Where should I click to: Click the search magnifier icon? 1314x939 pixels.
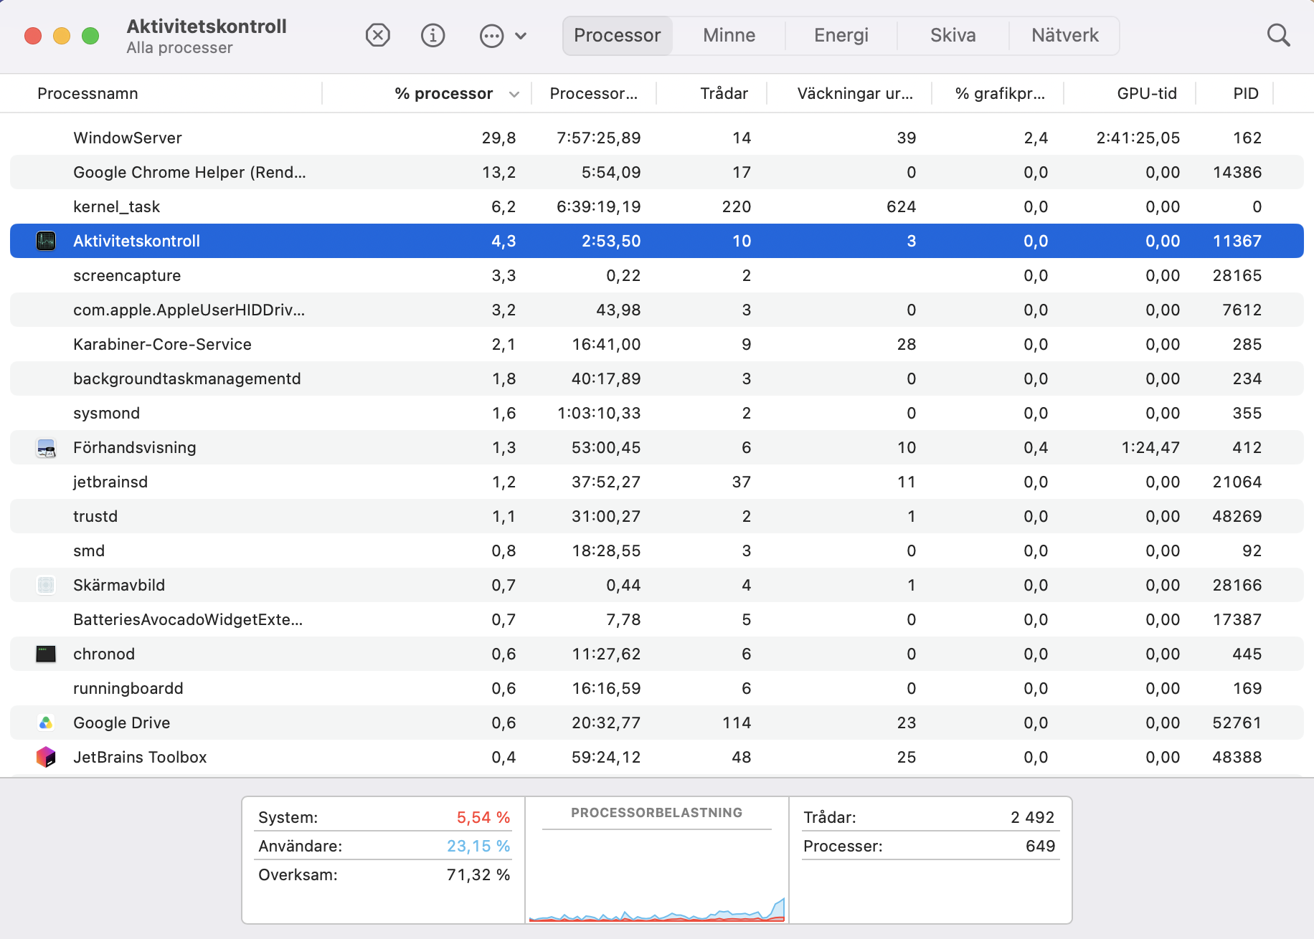1278,35
